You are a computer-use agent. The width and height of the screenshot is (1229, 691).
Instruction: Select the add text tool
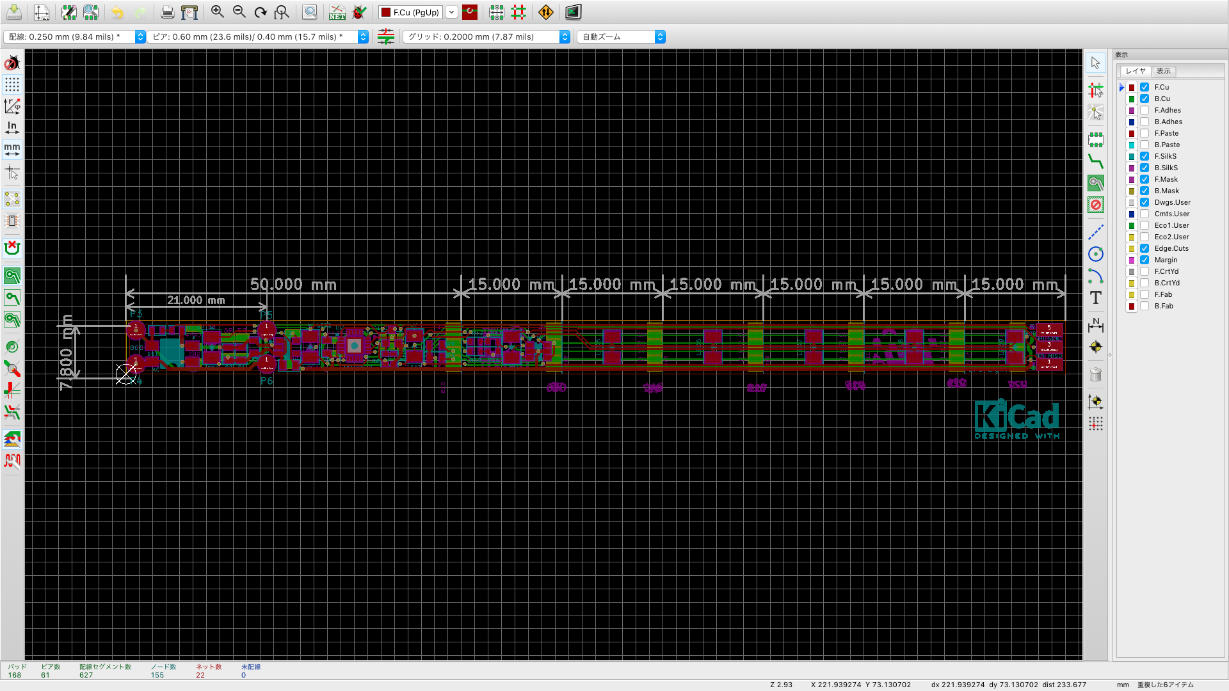(1095, 298)
